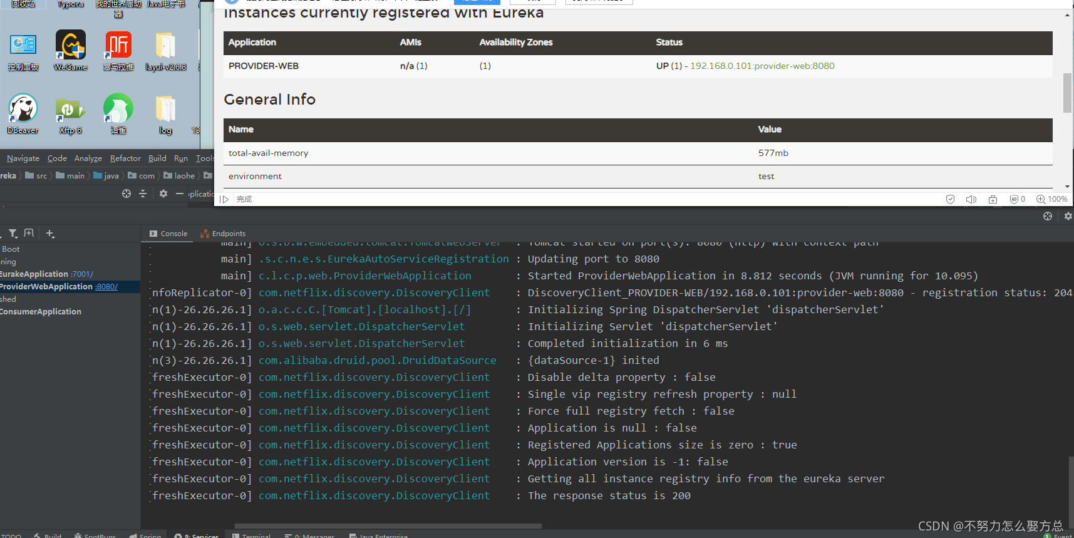1074x538 pixels.
Task: Open the Refactor menu
Action: pyautogui.click(x=125, y=158)
